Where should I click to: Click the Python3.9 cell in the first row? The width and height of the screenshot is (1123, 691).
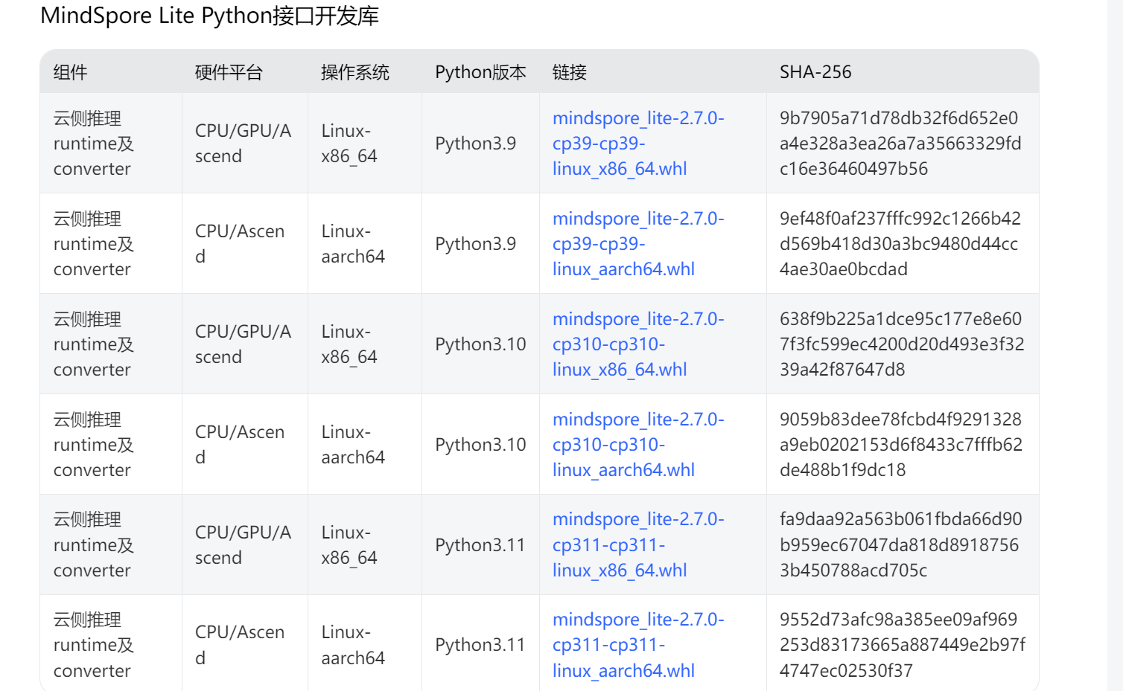point(475,143)
